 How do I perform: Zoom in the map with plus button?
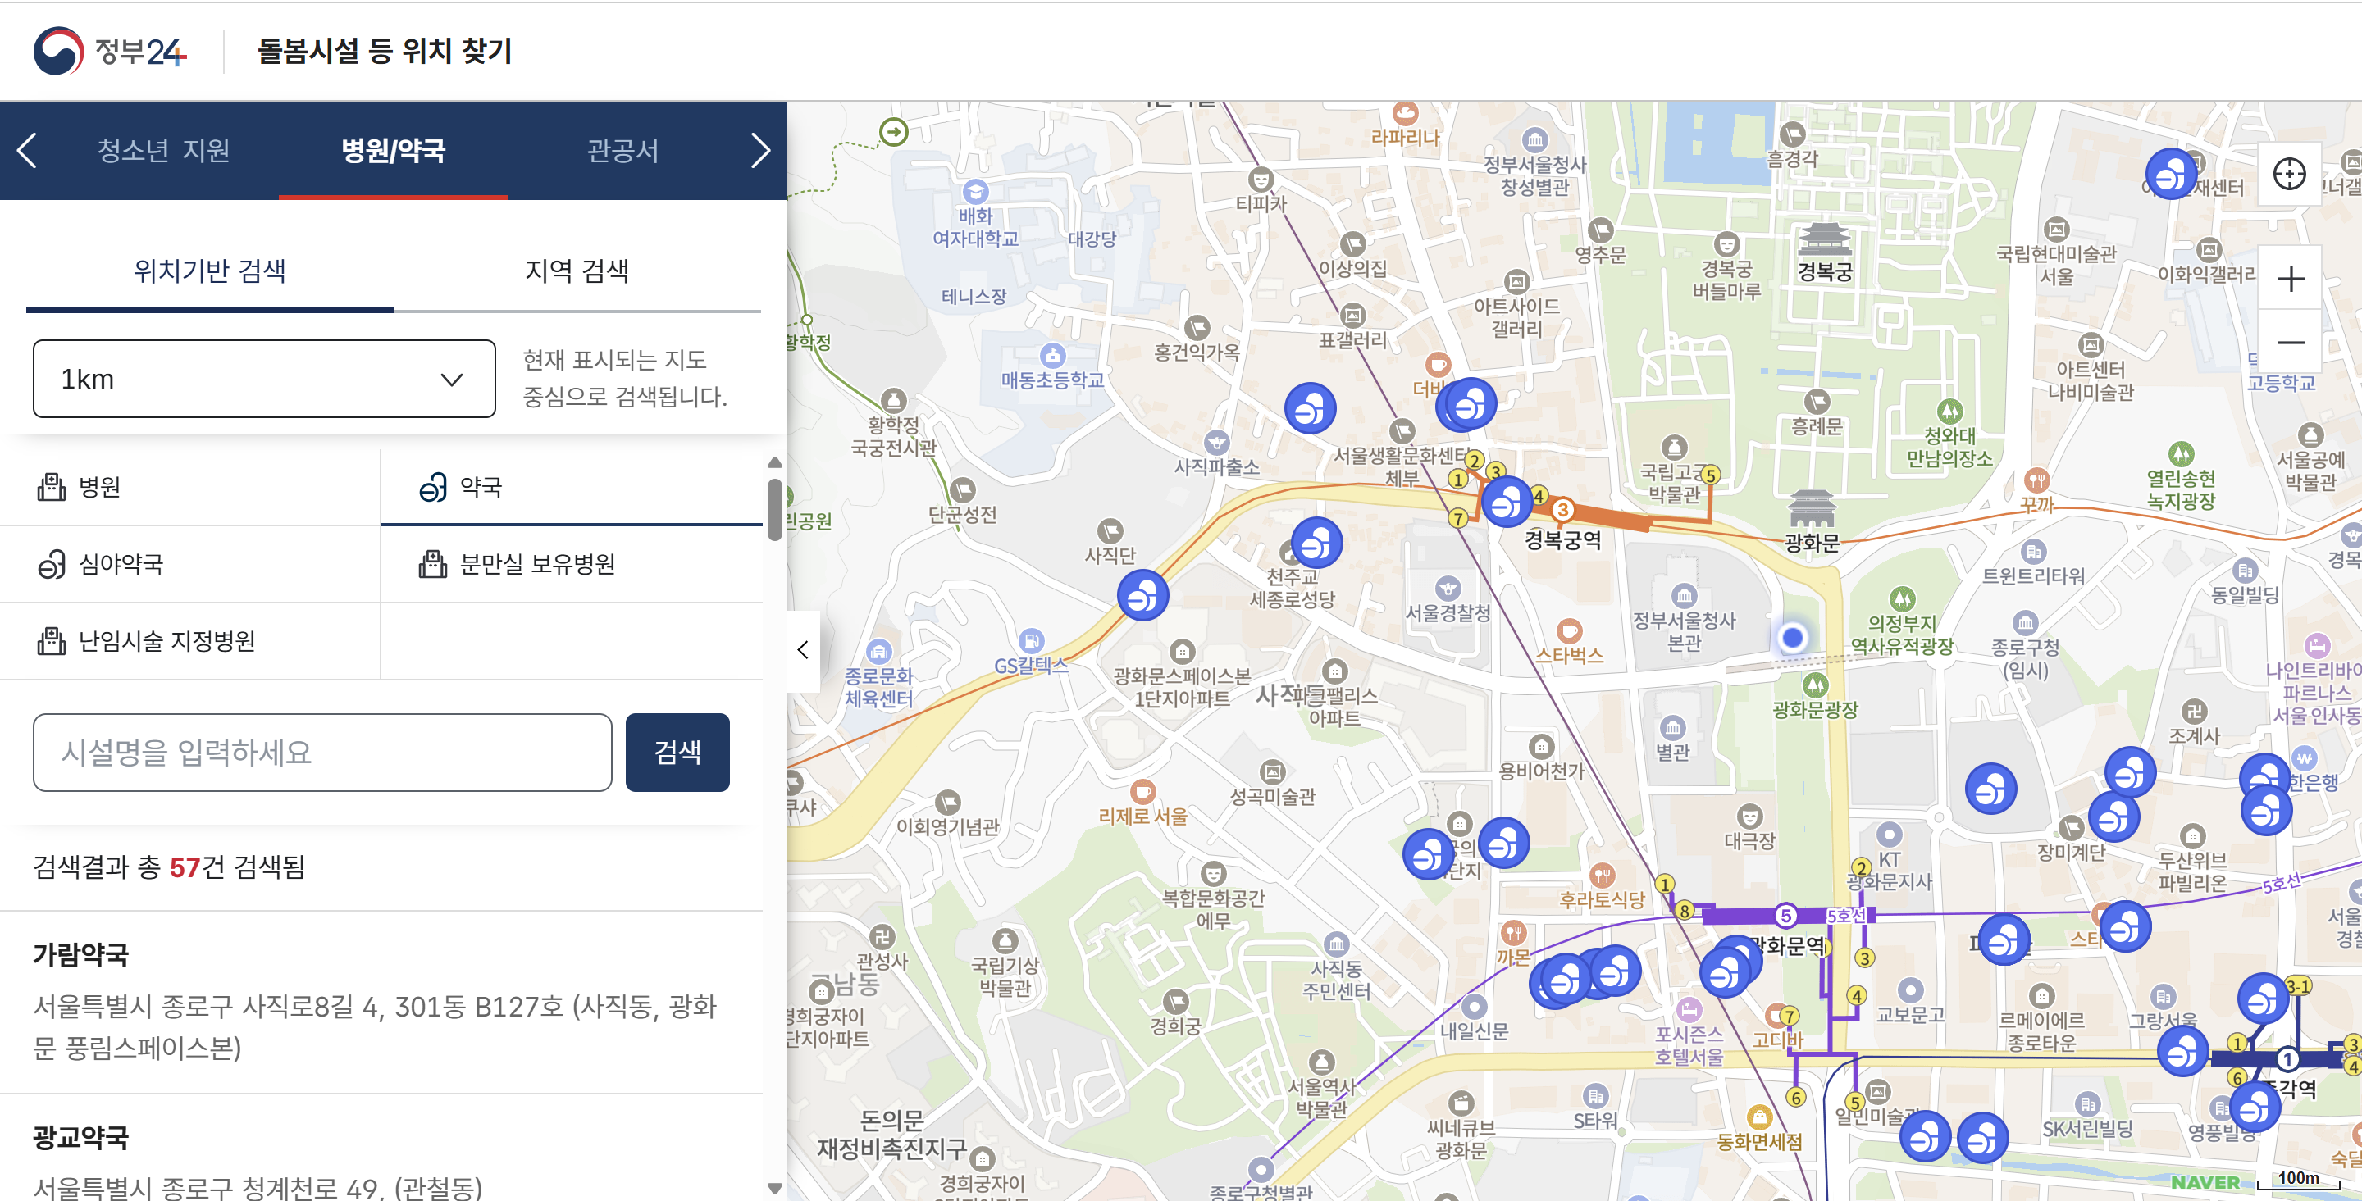coord(2290,278)
